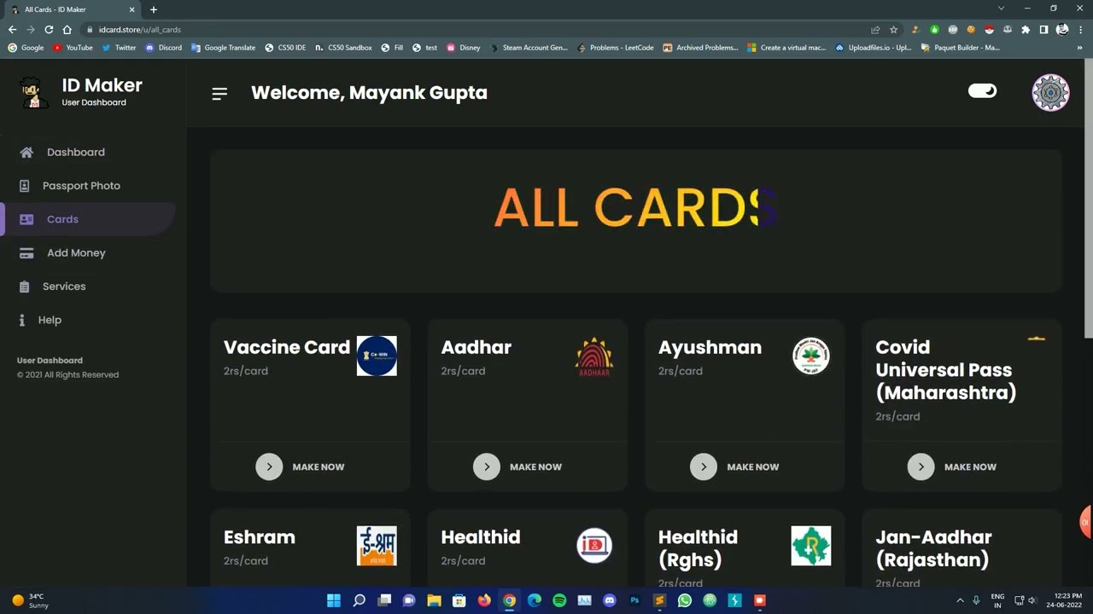Click the ALL CARDS banner heading
1093x614 pixels.
click(x=636, y=208)
